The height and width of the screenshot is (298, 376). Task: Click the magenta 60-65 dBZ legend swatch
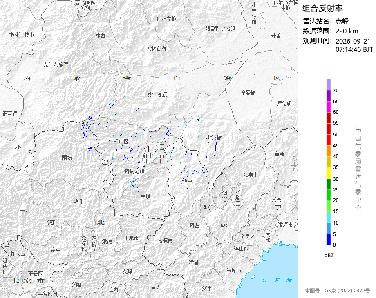[x=328, y=107]
